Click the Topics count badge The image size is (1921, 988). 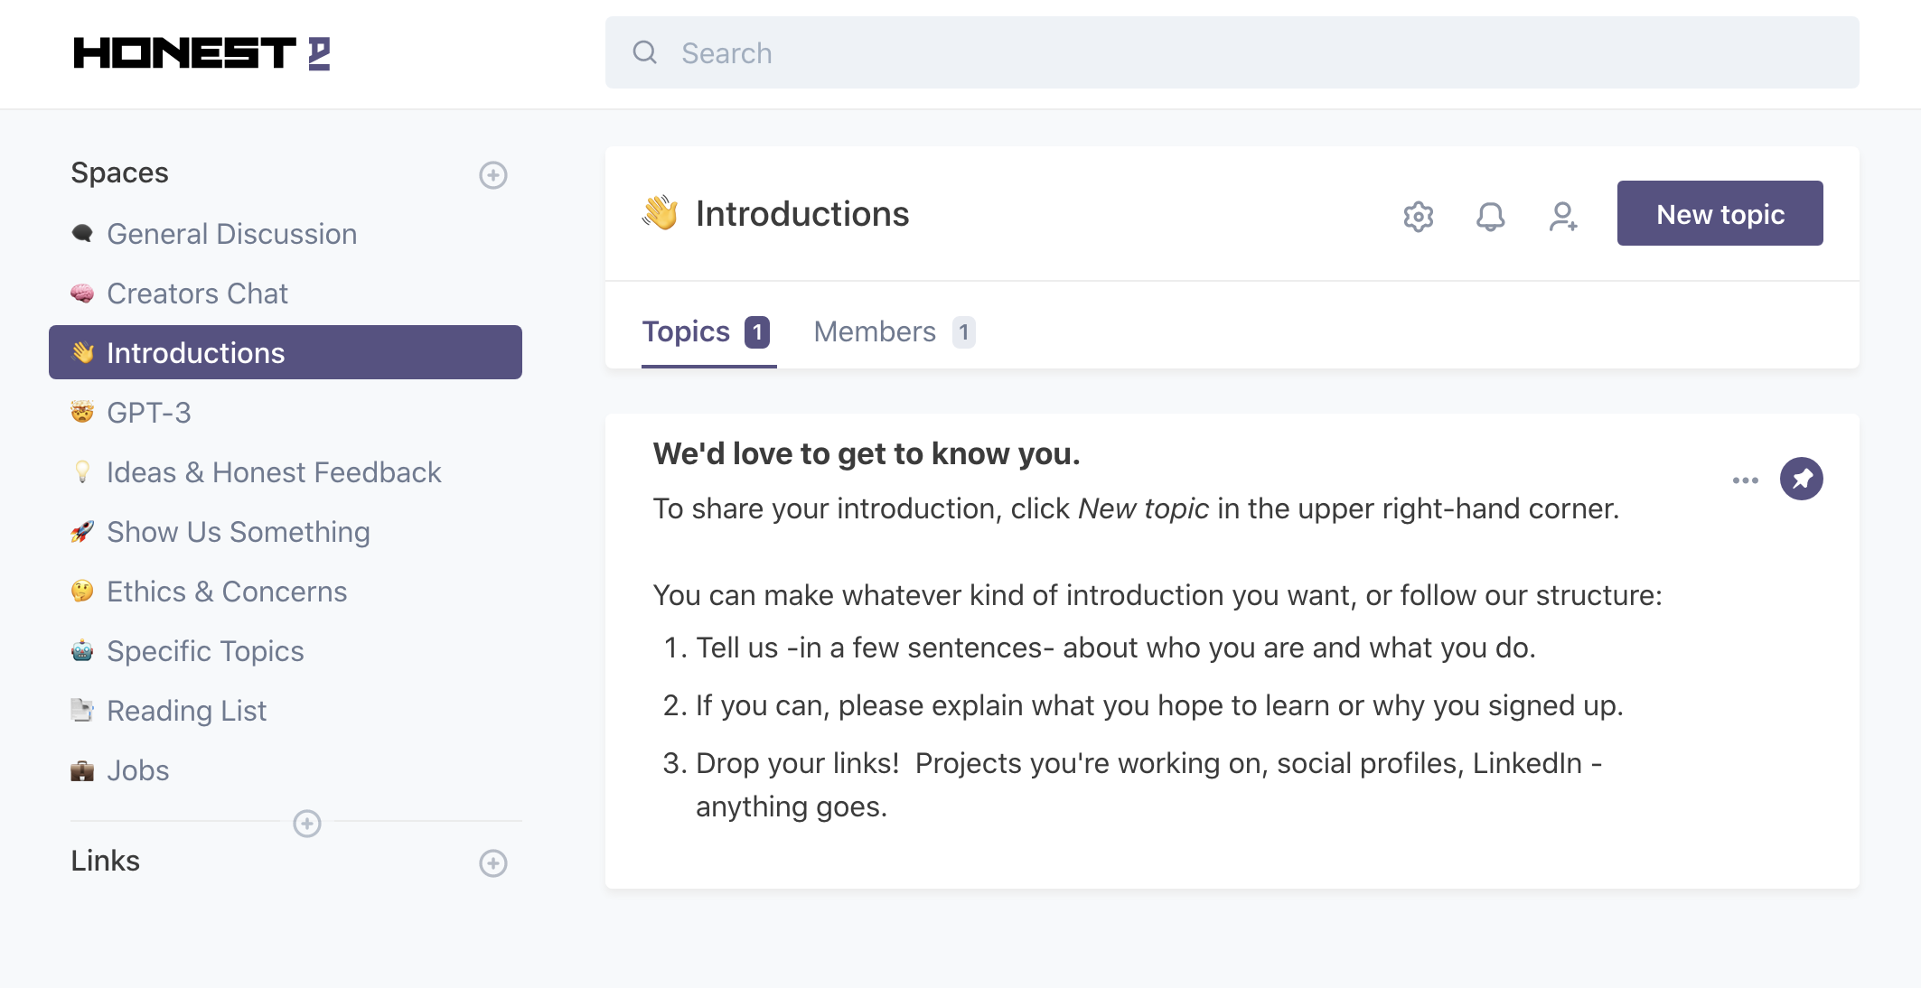coord(757,332)
